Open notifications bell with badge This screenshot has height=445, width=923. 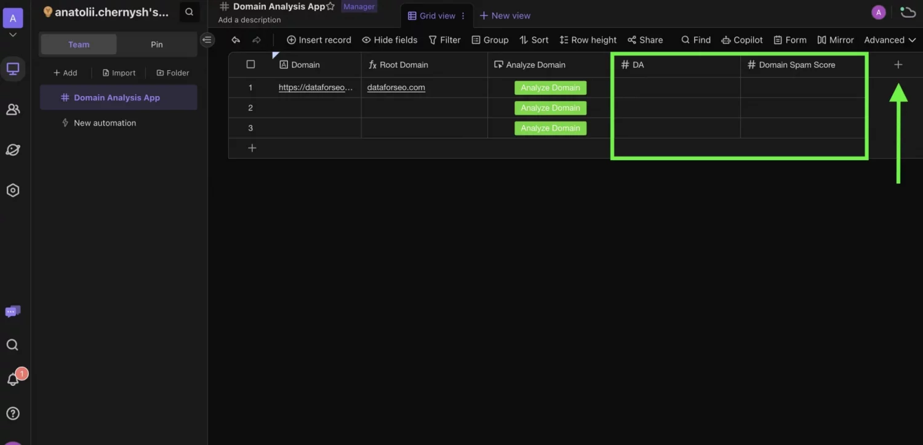coord(13,379)
